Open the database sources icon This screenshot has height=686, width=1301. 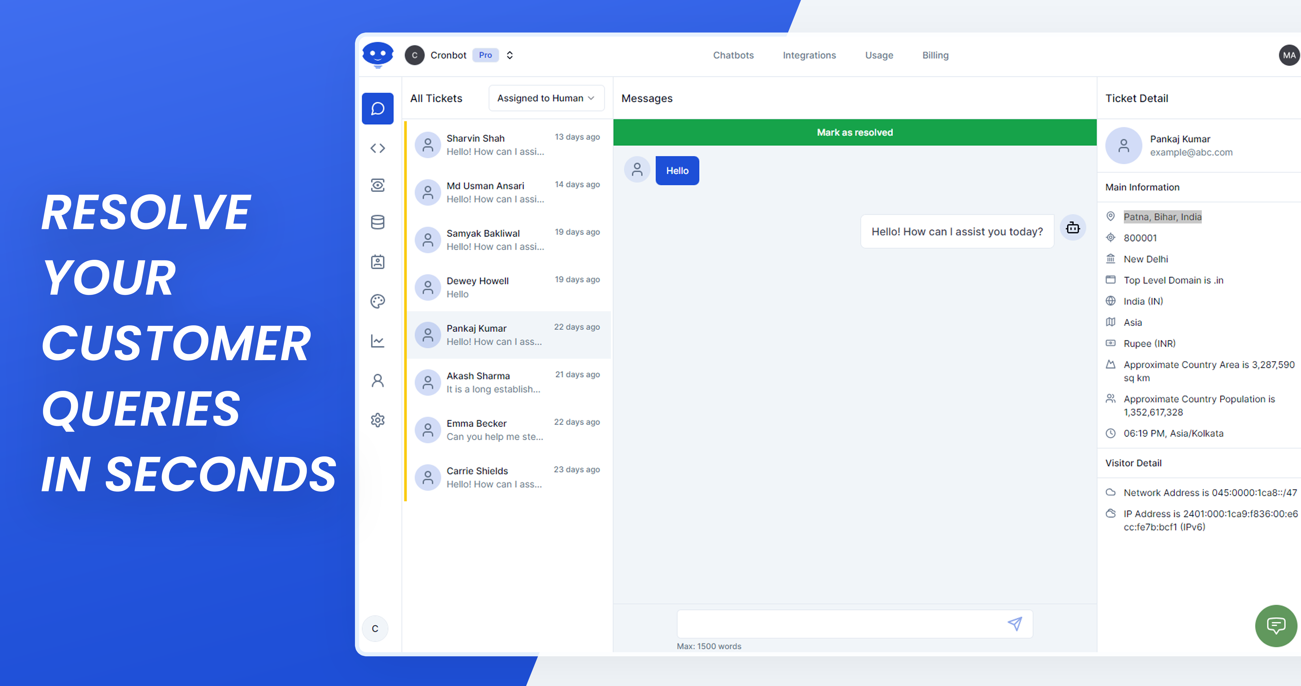377,222
